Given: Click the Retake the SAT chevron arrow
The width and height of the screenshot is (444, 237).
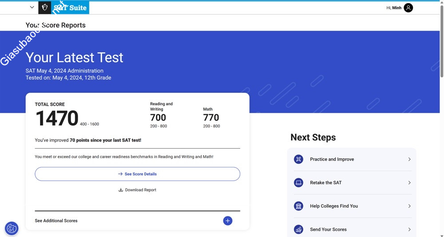Looking at the screenshot, I should (409, 183).
